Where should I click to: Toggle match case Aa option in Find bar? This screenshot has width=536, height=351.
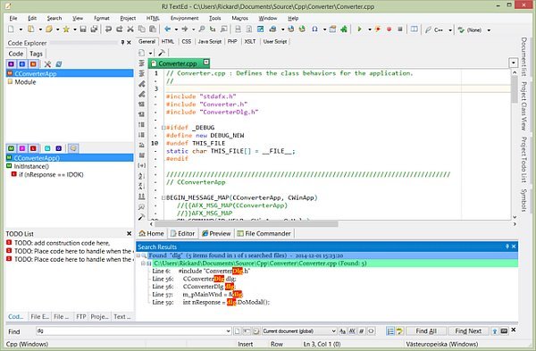pos(342,330)
